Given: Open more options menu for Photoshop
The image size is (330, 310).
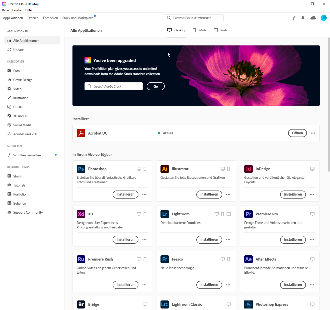Looking at the screenshot, I should click(x=144, y=195).
